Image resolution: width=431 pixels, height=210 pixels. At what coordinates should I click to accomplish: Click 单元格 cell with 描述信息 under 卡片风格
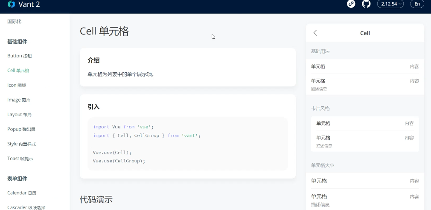pos(365,141)
